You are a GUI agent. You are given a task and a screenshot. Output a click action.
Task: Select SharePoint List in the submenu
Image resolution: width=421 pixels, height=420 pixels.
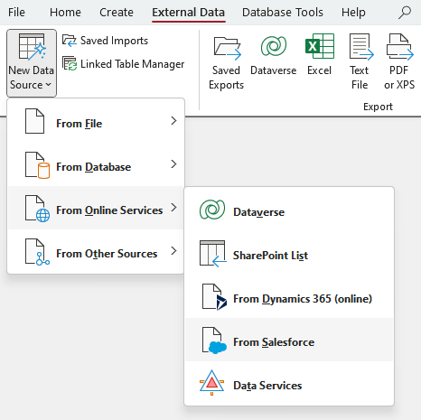(289, 253)
